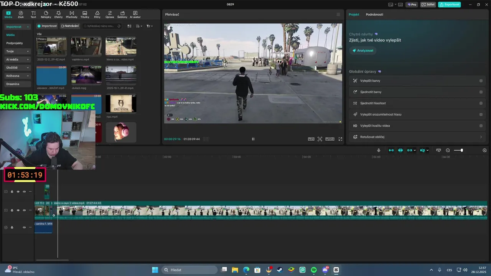Click more options on top video track

[30, 192]
